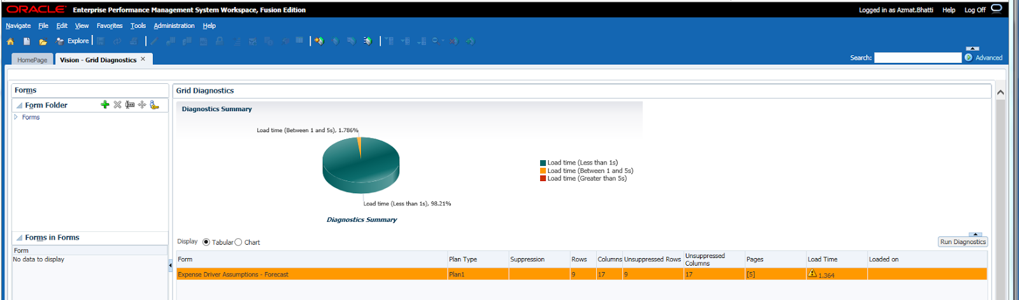Click the 'Logged in as Azmat.Bhatti' text
Screen dimensions: 1019x300
point(896,10)
